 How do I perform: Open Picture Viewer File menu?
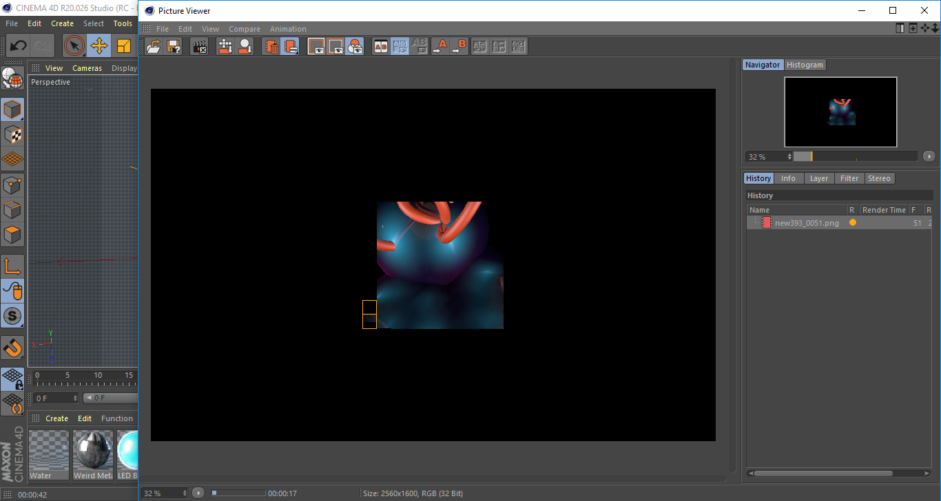tap(163, 29)
